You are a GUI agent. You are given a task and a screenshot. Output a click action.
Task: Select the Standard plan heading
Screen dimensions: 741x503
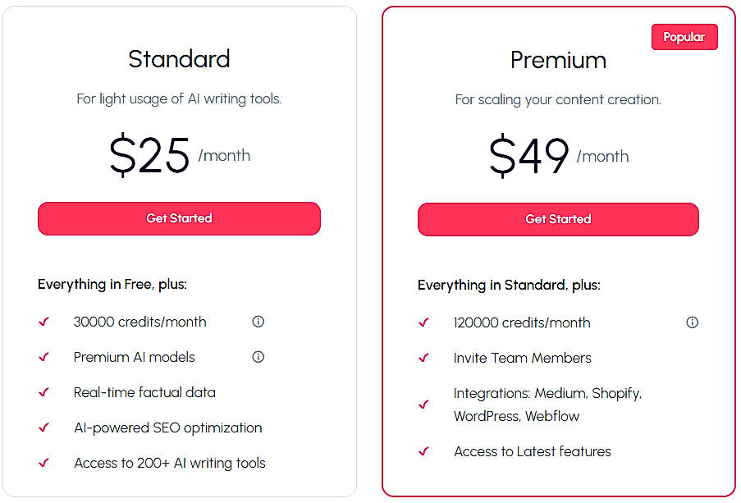(x=179, y=59)
